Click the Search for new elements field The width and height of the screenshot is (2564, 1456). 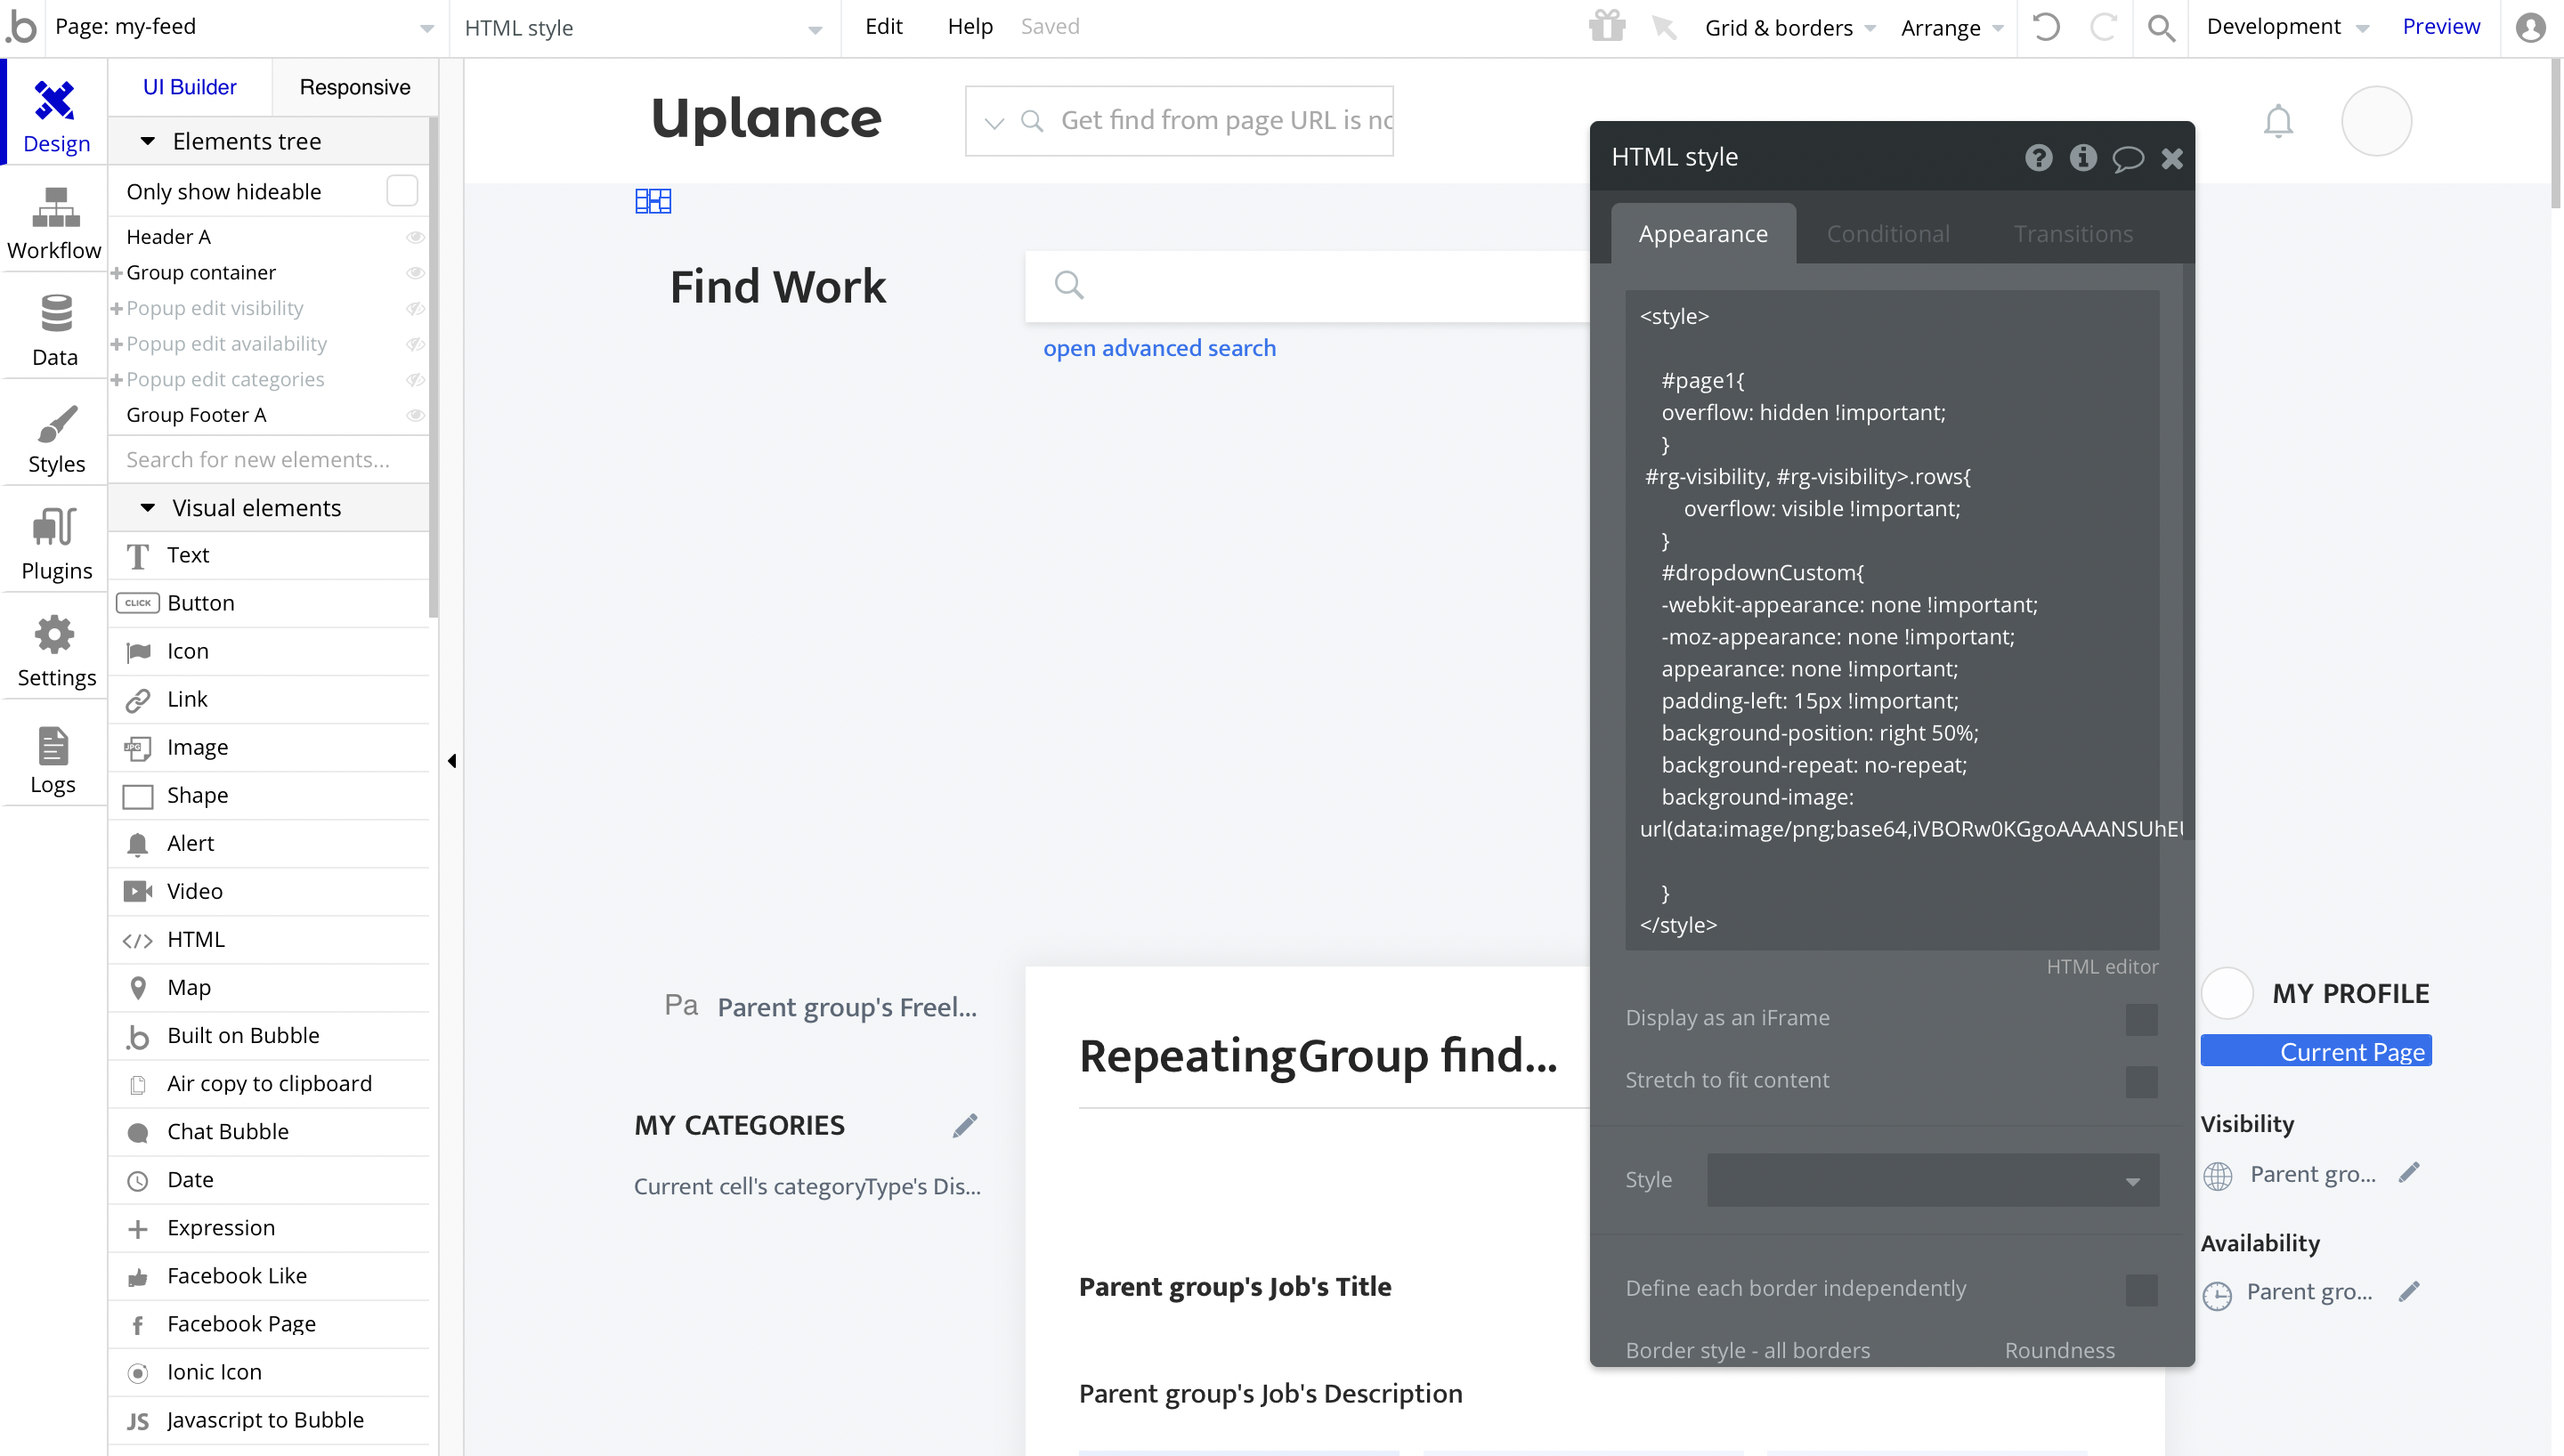click(x=258, y=460)
